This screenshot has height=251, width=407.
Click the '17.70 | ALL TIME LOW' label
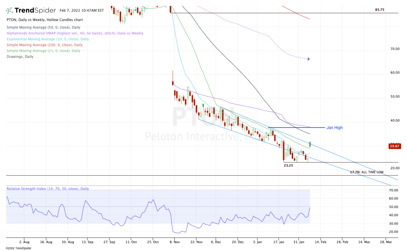coord(367,172)
